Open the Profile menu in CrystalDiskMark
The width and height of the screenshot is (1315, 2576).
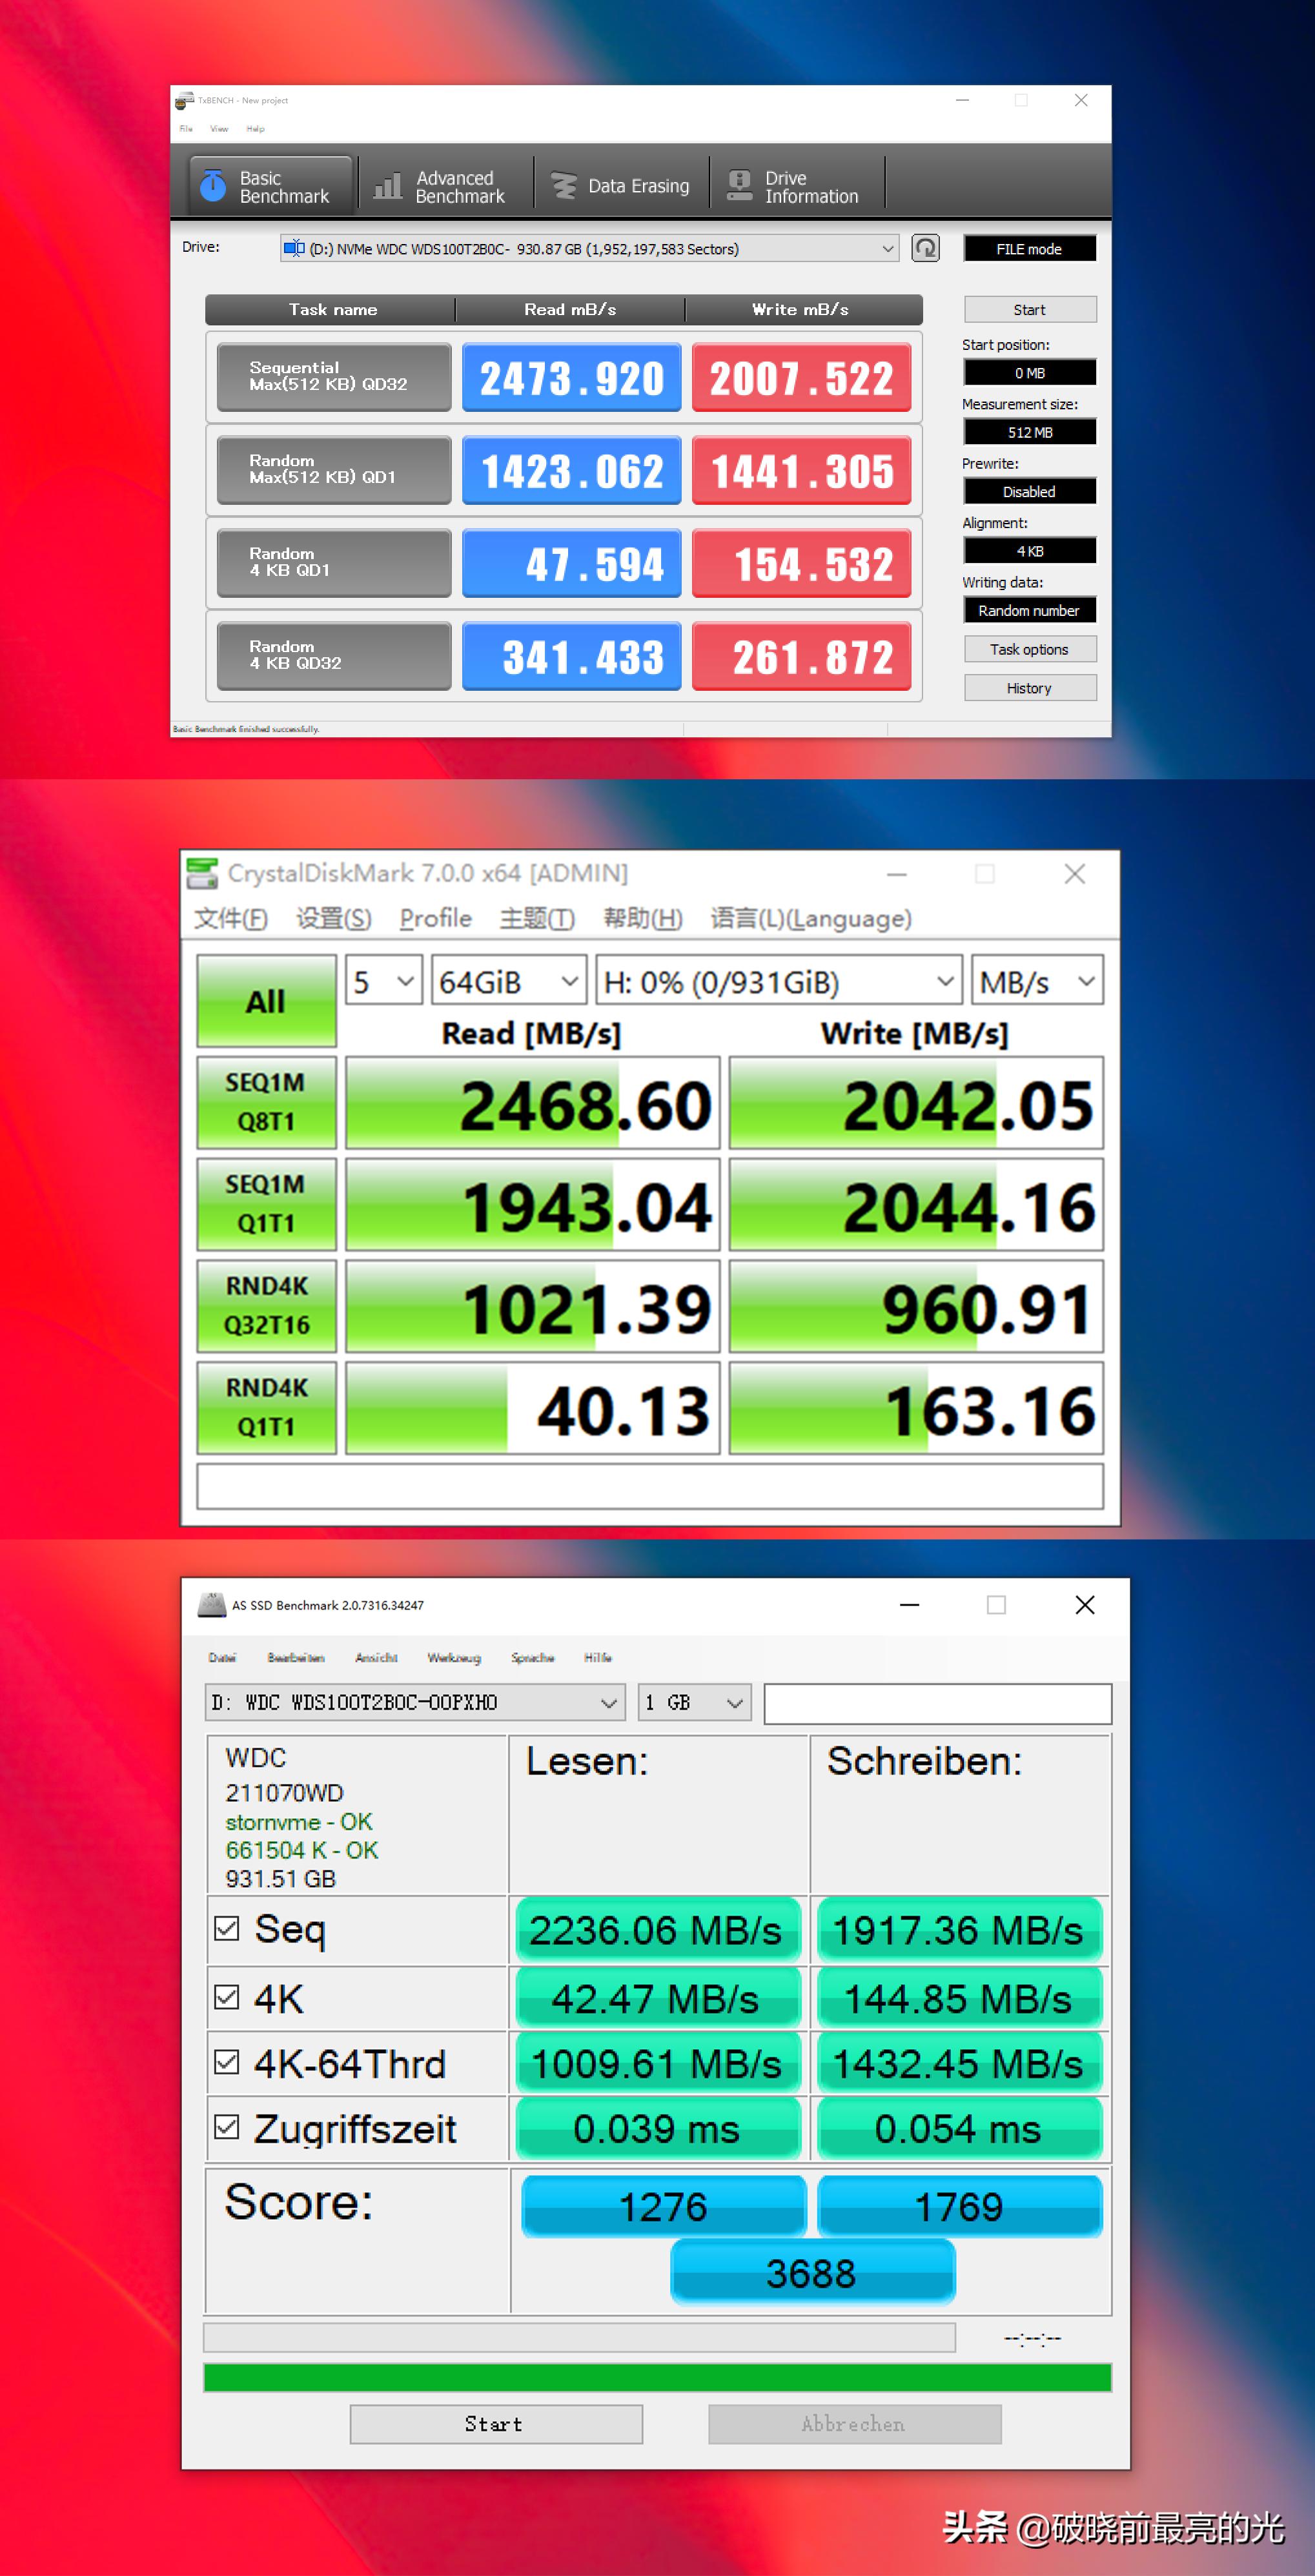[x=435, y=918]
